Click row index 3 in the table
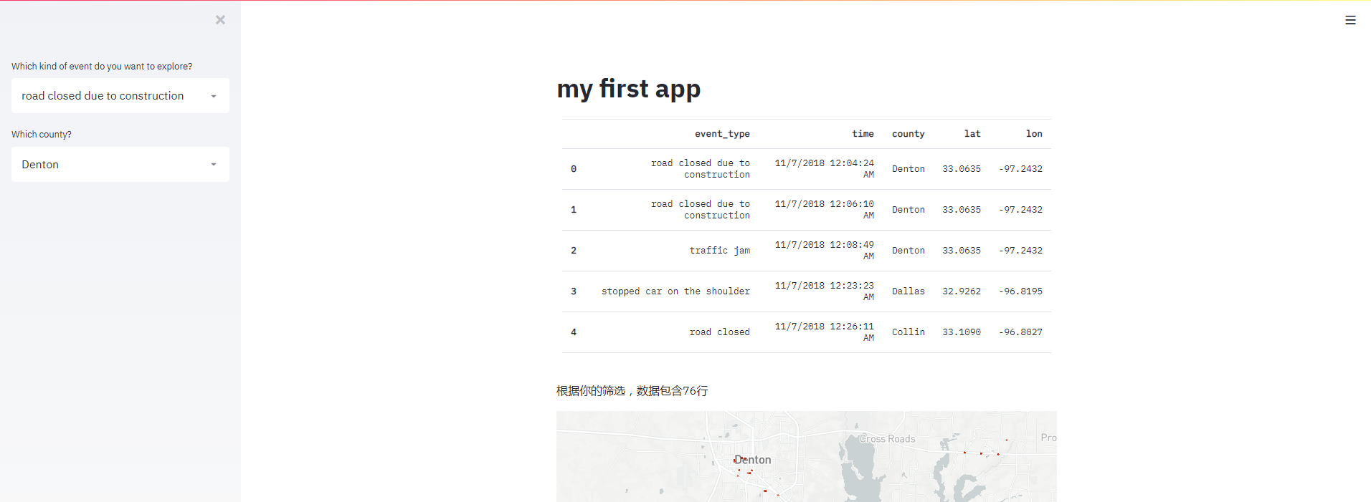Image resolution: width=1371 pixels, height=502 pixels. pos(574,291)
